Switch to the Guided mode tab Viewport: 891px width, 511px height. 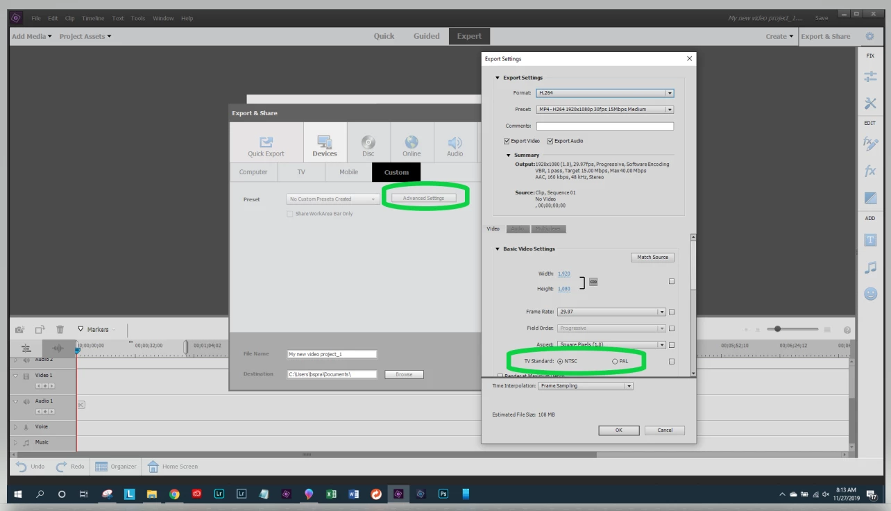click(427, 36)
